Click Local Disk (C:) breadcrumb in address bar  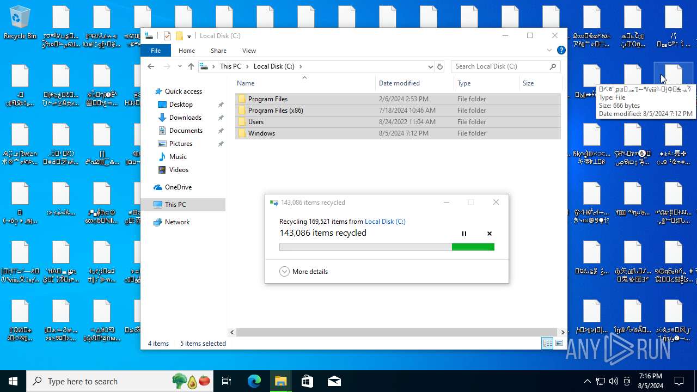(274, 66)
